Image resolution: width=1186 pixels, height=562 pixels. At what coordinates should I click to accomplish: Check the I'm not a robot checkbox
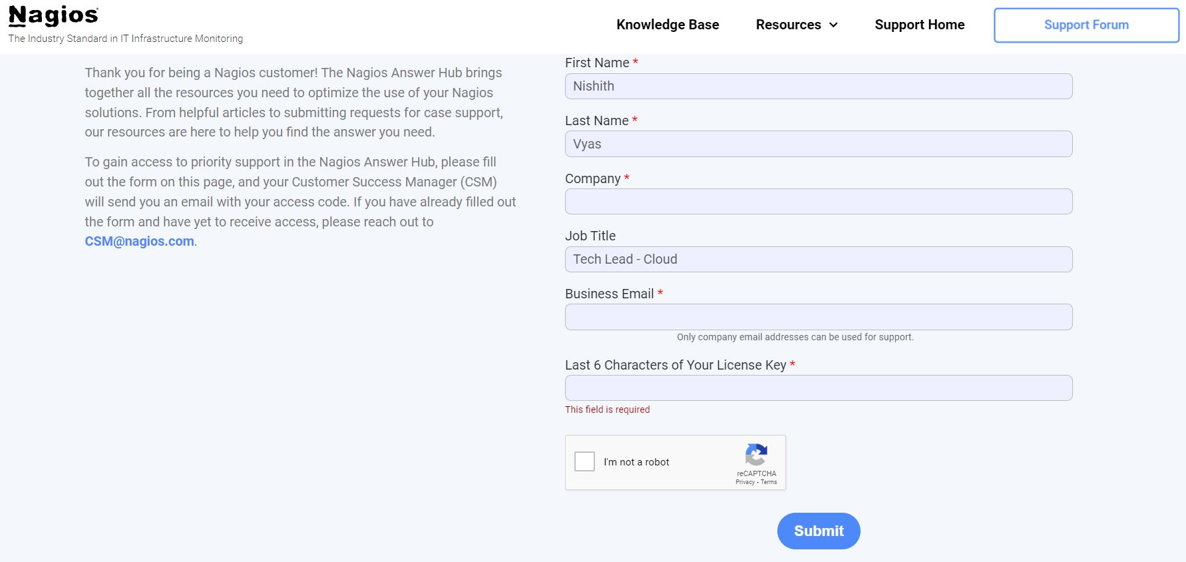coord(584,461)
